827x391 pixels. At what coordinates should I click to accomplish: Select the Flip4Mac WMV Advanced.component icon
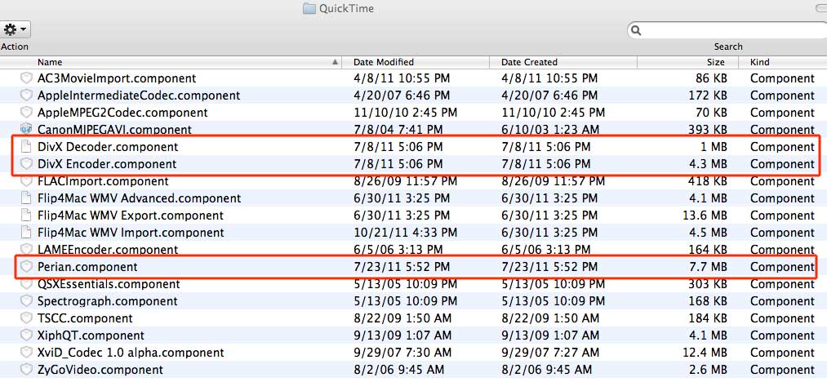click(x=26, y=198)
